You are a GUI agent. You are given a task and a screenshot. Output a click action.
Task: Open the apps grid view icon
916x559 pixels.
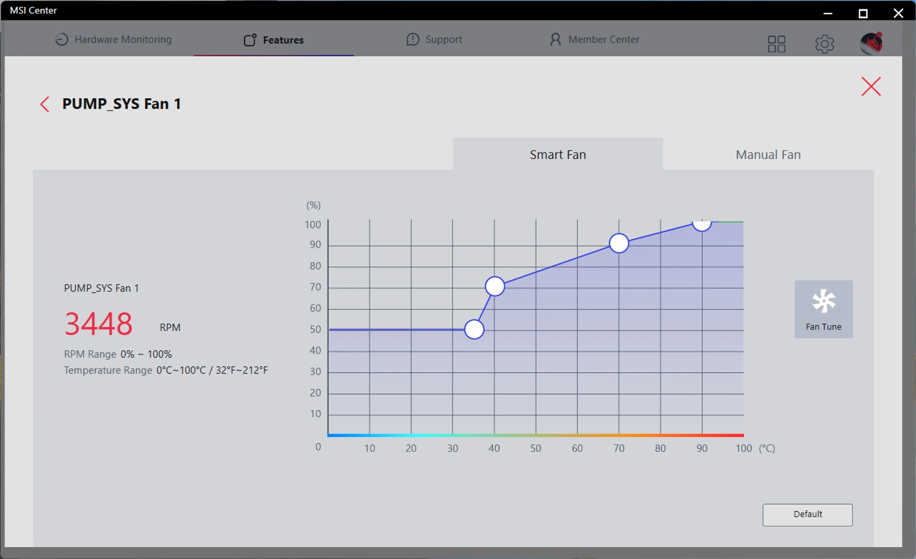pyautogui.click(x=776, y=44)
